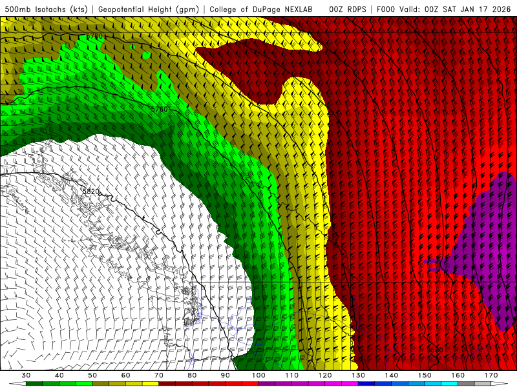Click the 5760 height contour label
This screenshot has height=387, width=517.
click(159, 109)
